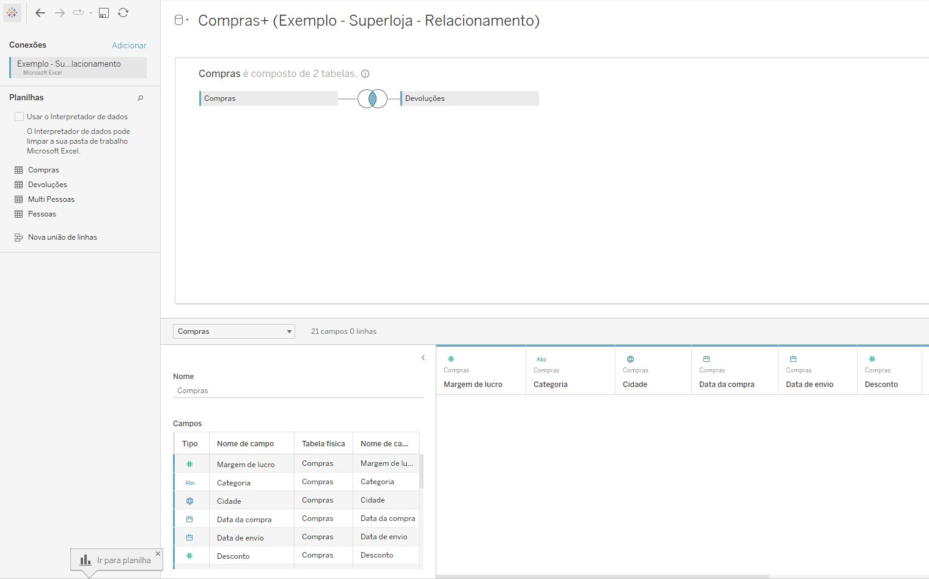929x579 pixels.
Task: Select the Compras sheet in Planilhas
Action: (x=43, y=170)
